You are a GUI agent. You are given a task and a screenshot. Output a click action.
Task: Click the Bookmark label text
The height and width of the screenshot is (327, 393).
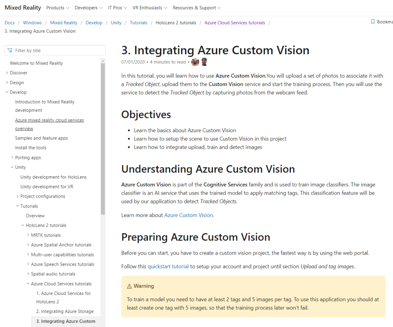point(385,22)
